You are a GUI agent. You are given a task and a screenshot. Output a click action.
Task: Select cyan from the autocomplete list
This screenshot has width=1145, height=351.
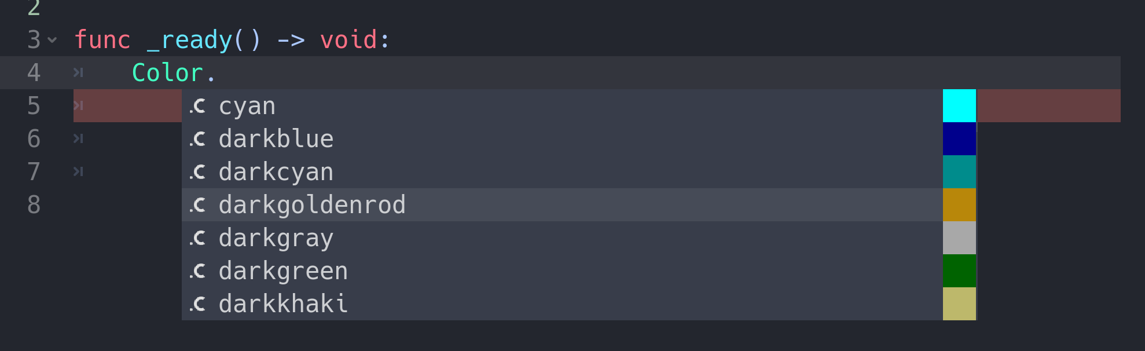pyautogui.click(x=247, y=106)
